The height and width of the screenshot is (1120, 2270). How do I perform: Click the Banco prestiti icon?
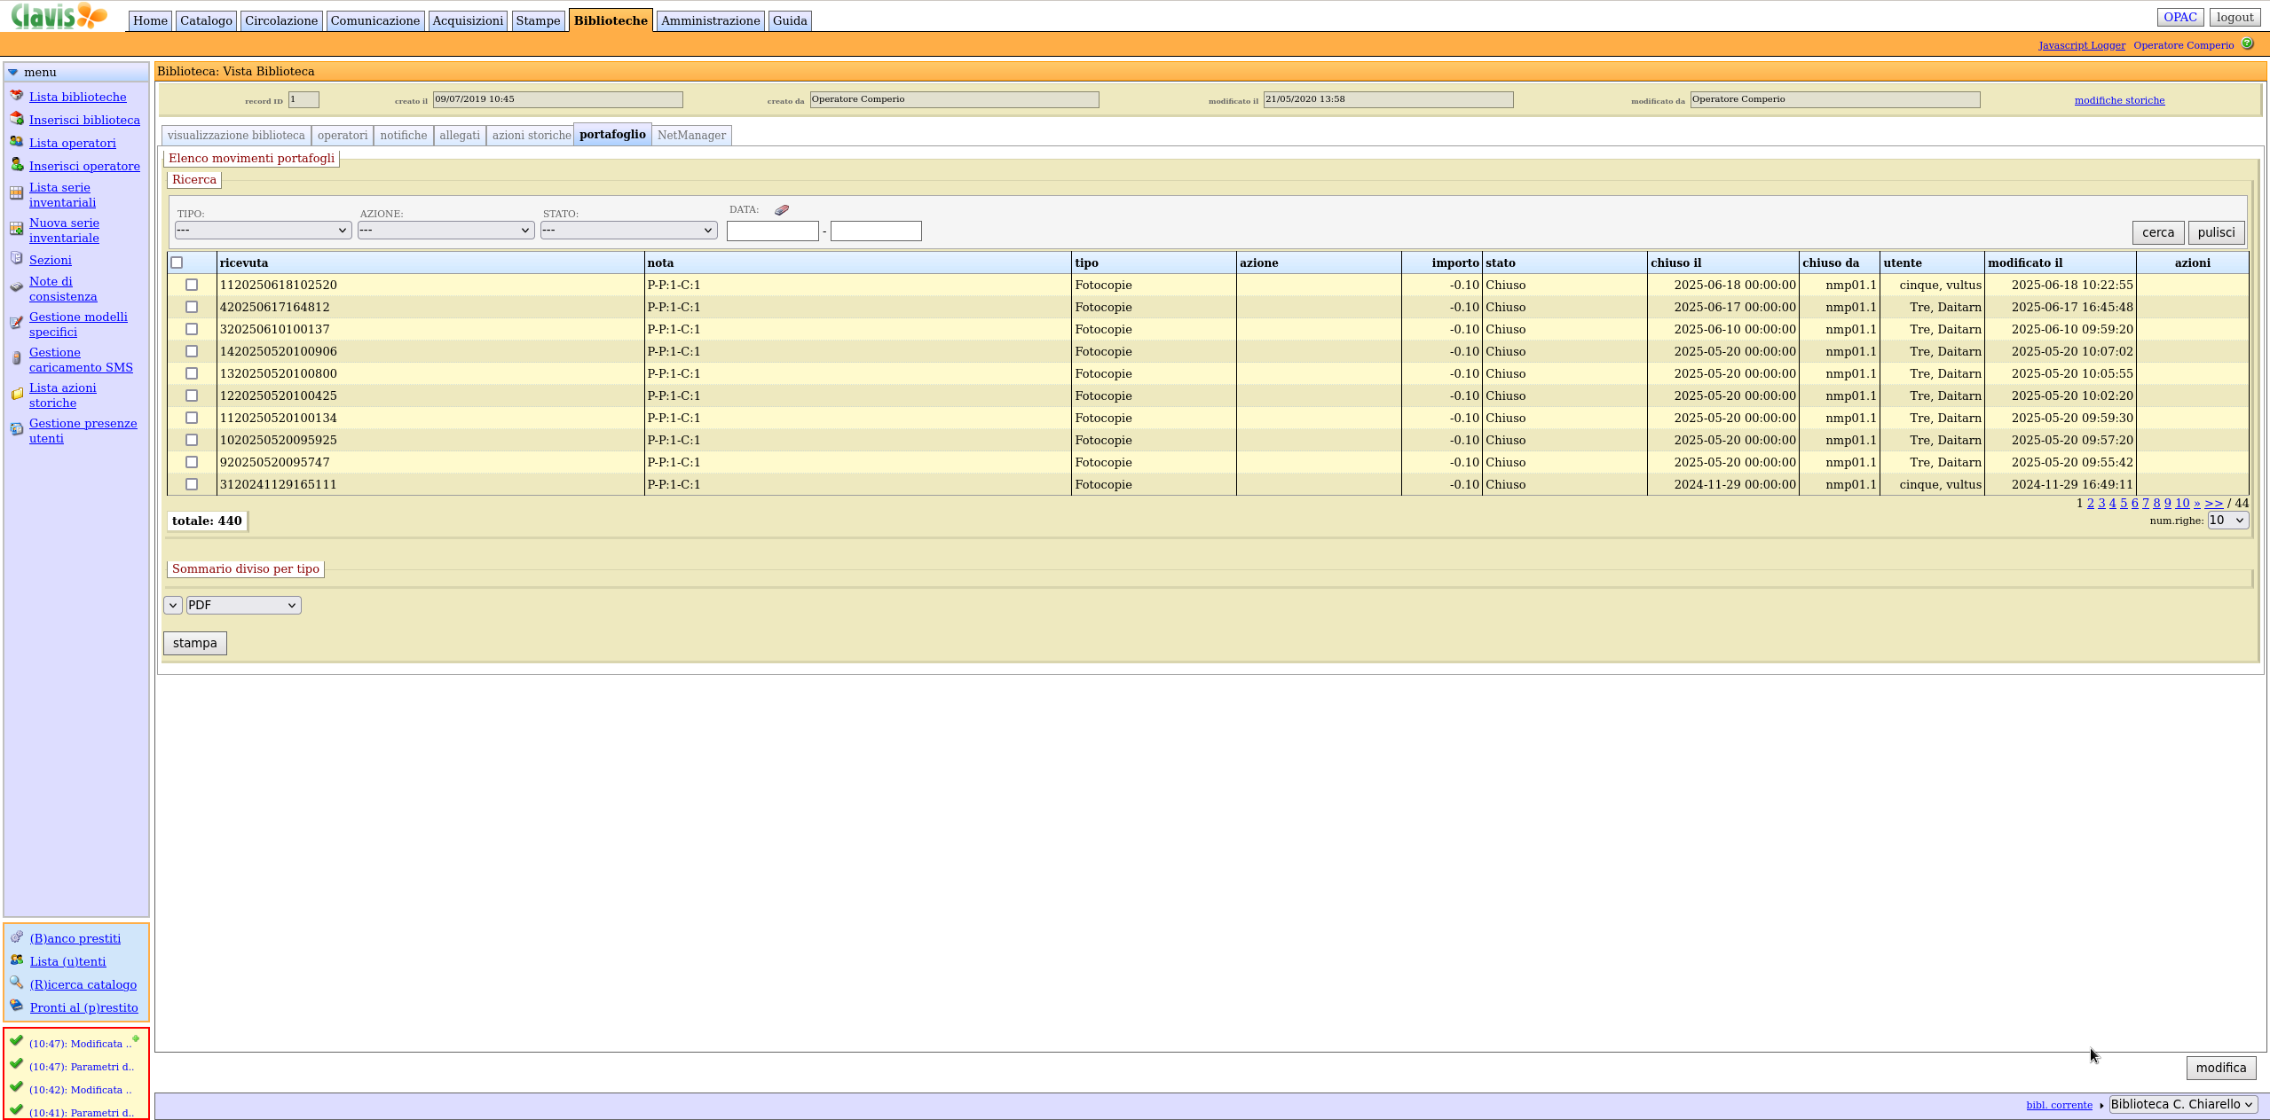[16, 937]
